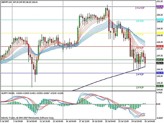Click the 245.35 axis price value
Image resolution: width=164 pixels, height=123 pixels.
click(160, 83)
